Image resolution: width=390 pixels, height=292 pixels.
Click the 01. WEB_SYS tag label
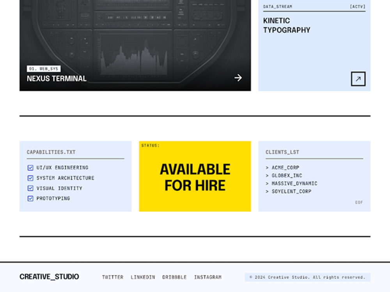44,69
